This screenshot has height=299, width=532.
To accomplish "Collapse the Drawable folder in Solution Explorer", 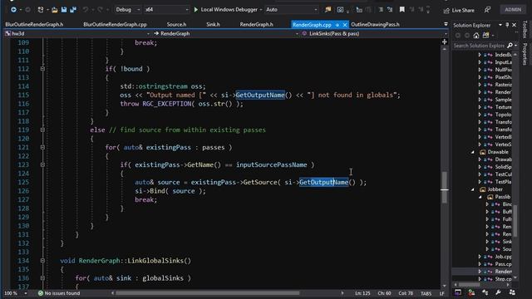I will click(x=473, y=152).
